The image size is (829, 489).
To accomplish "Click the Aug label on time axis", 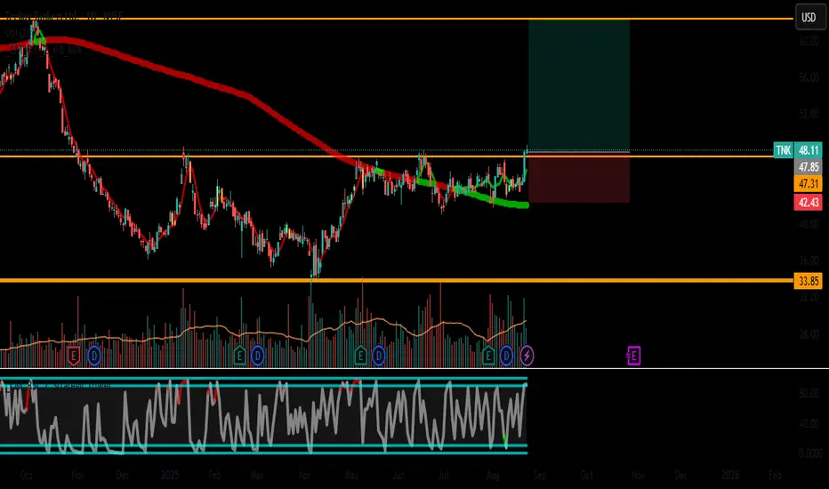I will 493,476.
